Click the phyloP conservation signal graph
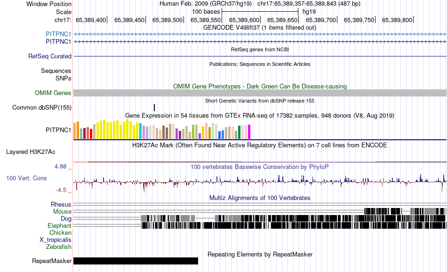The image size is (447, 272). coord(260,182)
